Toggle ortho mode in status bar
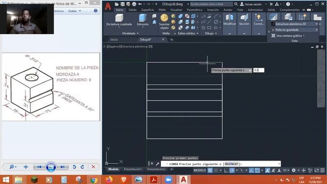This screenshot has width=327, height=184. pyautogui.click(x=226, y=170)
